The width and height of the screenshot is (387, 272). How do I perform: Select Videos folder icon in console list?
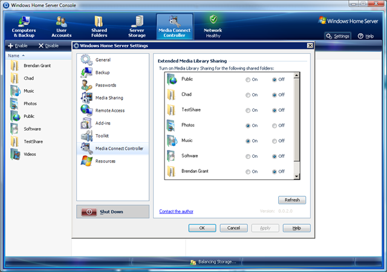(x=15, y=154)
